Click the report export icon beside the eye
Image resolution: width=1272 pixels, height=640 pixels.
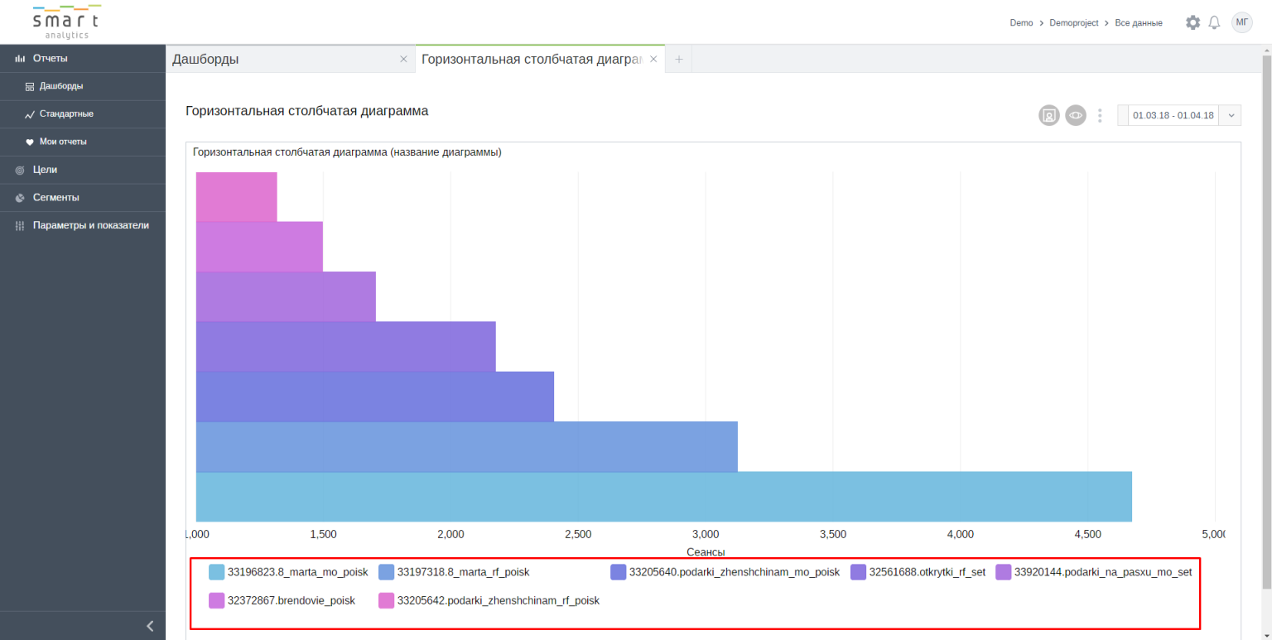coord(1049,116)
